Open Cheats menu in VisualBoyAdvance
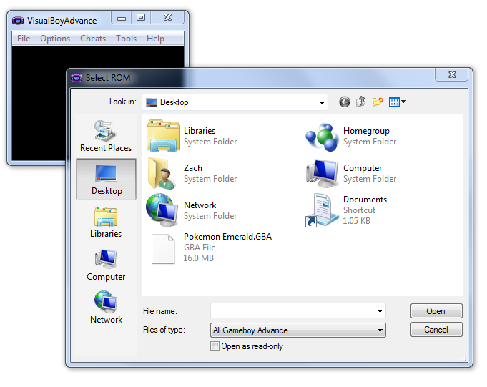487x387 pixels. click(93, 39)
